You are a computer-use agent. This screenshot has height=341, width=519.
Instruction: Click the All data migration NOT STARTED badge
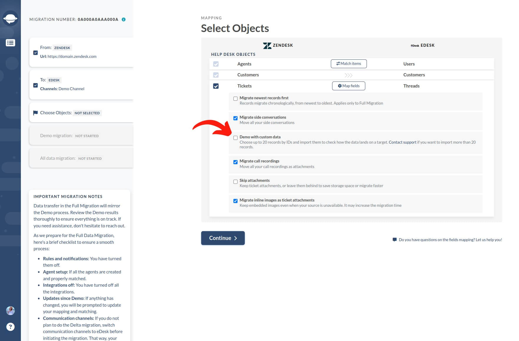point(90,159)
